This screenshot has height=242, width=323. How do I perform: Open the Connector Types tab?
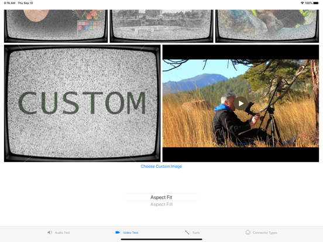click(x=261, y=233)
